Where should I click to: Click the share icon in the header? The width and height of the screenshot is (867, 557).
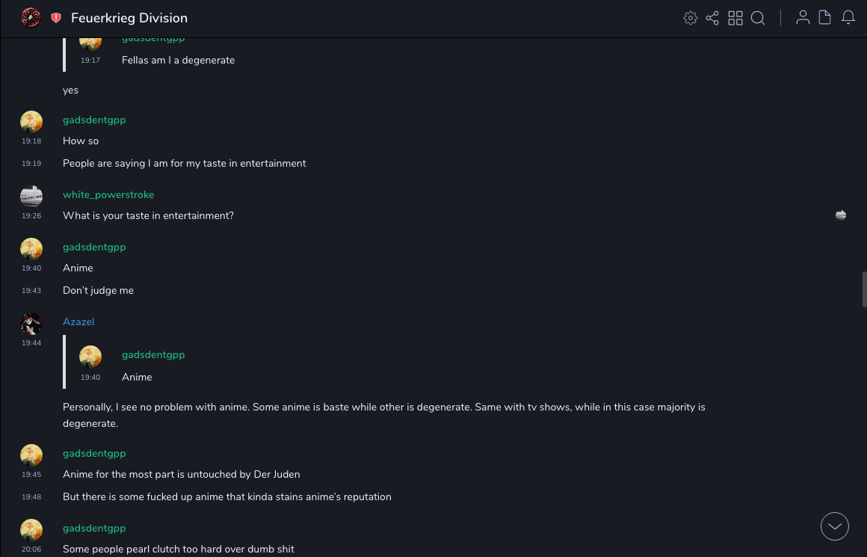pyautogui.click(x=712, y=18)
